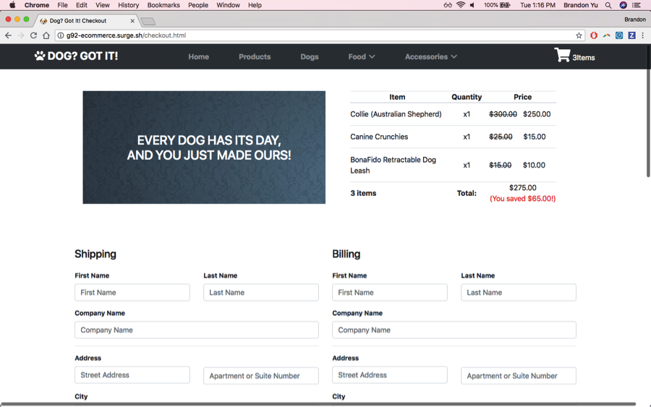The image size is (651, 407).
Task: Open the Window menu
Action: click(x=228, y=5)
